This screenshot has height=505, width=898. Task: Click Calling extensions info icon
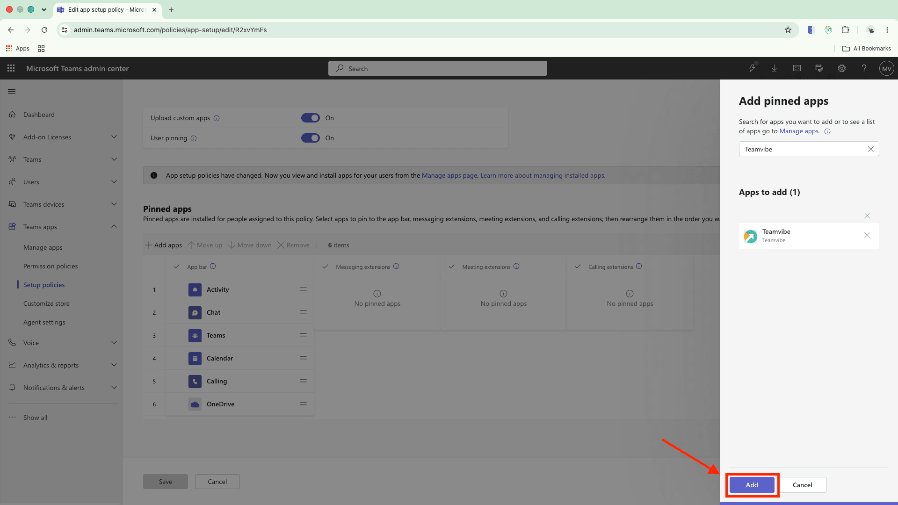639,267
